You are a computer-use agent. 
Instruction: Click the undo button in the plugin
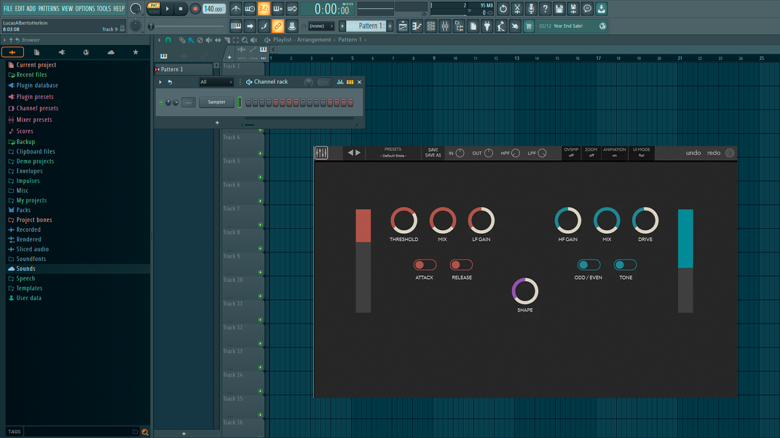click(693, 153)
